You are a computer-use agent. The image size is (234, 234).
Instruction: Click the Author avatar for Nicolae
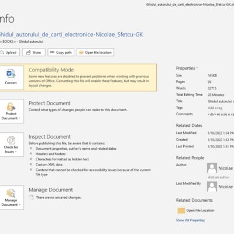click(x=212, y=168)
